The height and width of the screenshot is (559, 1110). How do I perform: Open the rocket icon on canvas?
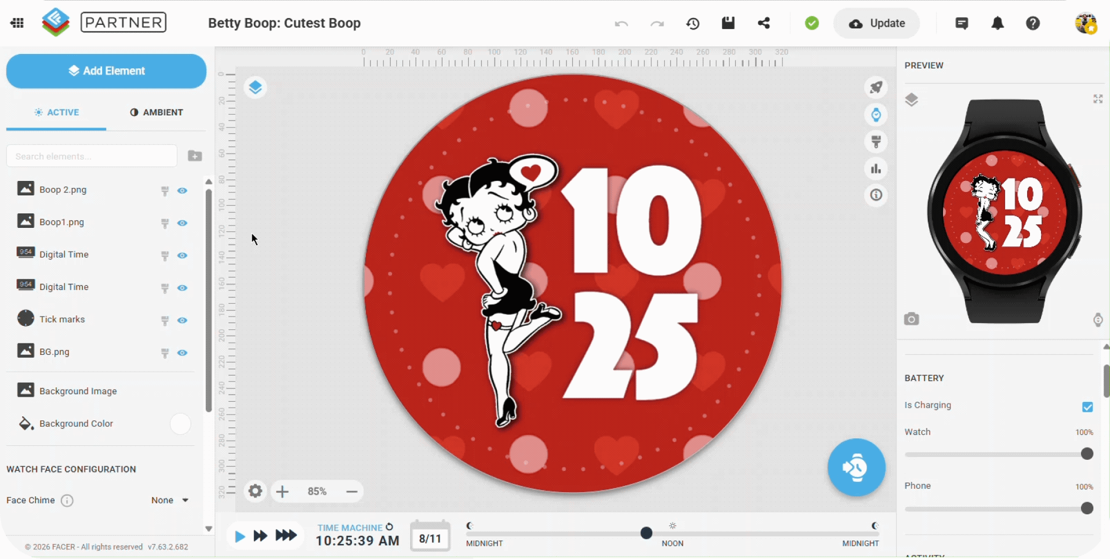(x=876, y=88)
